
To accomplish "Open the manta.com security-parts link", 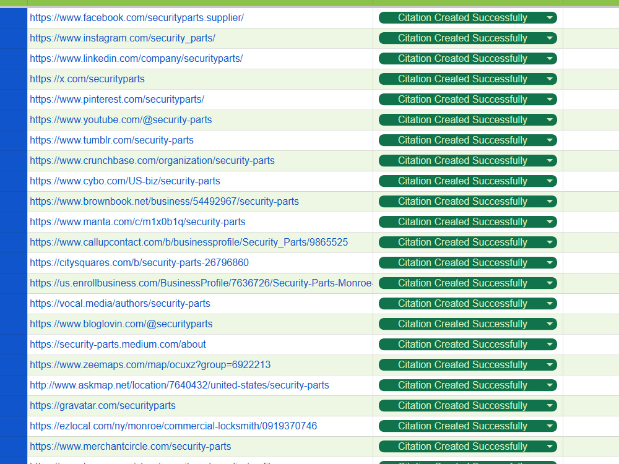I will (137, 222).
